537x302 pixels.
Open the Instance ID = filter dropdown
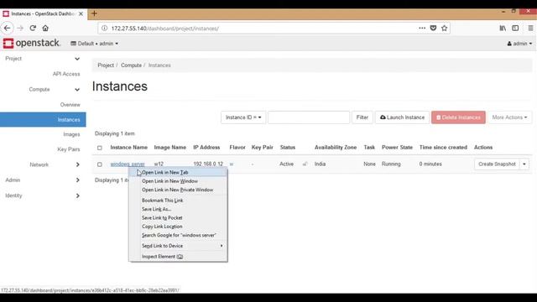coord(243,117)
